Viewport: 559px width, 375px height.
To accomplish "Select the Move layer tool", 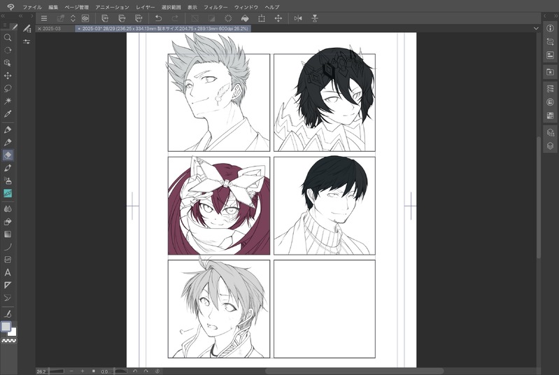I will click(8, 76).
